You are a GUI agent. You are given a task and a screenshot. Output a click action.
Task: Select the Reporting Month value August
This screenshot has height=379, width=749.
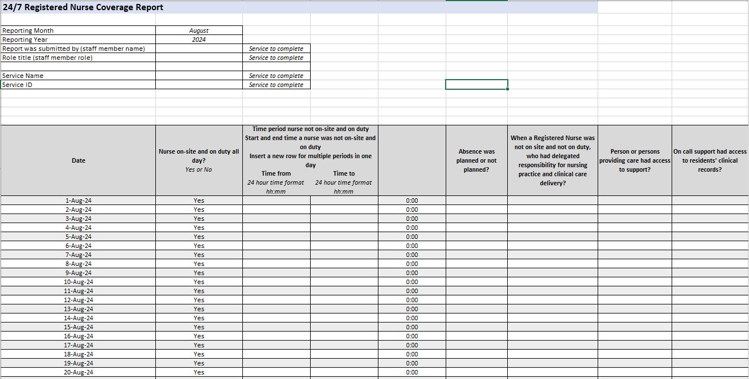pyautogui.click(x=199, y=31)
